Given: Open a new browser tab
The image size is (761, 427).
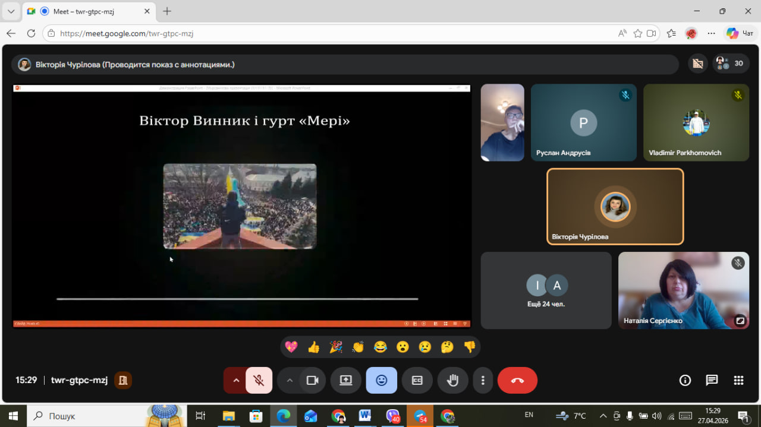Looking at the screenshot, I should (x=167, y=11).
